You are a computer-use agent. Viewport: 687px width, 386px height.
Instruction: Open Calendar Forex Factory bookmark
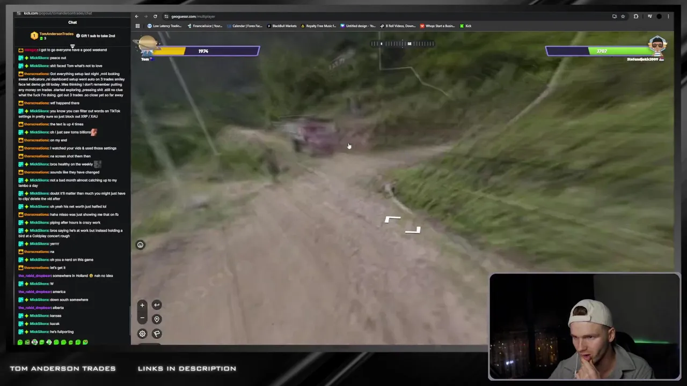(245, 26)
